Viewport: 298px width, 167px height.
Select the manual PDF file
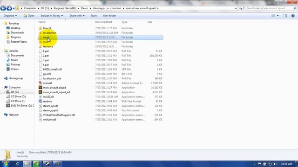pyautogui.click(x=47, y=83)
